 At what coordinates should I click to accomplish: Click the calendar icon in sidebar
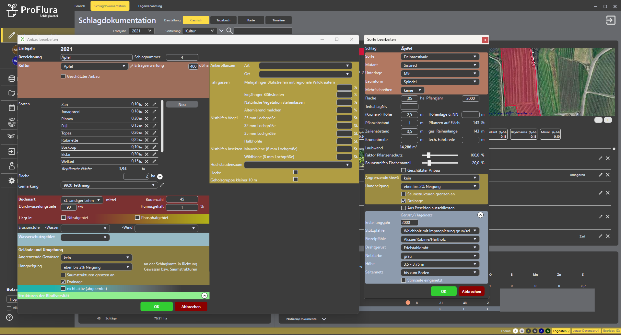click(12, 108)
